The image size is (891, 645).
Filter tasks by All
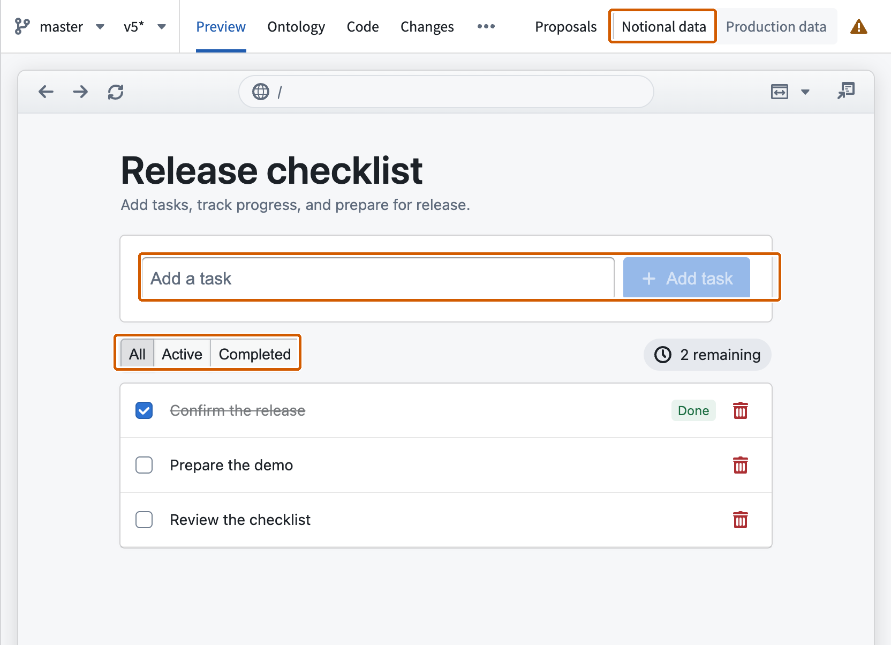[x=137, y=354]
